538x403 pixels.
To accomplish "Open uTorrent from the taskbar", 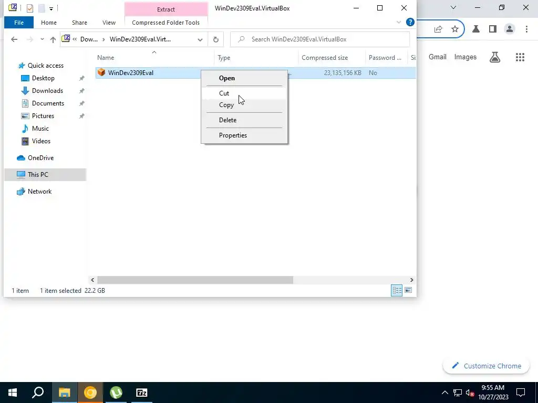I will tap(116, 393).
